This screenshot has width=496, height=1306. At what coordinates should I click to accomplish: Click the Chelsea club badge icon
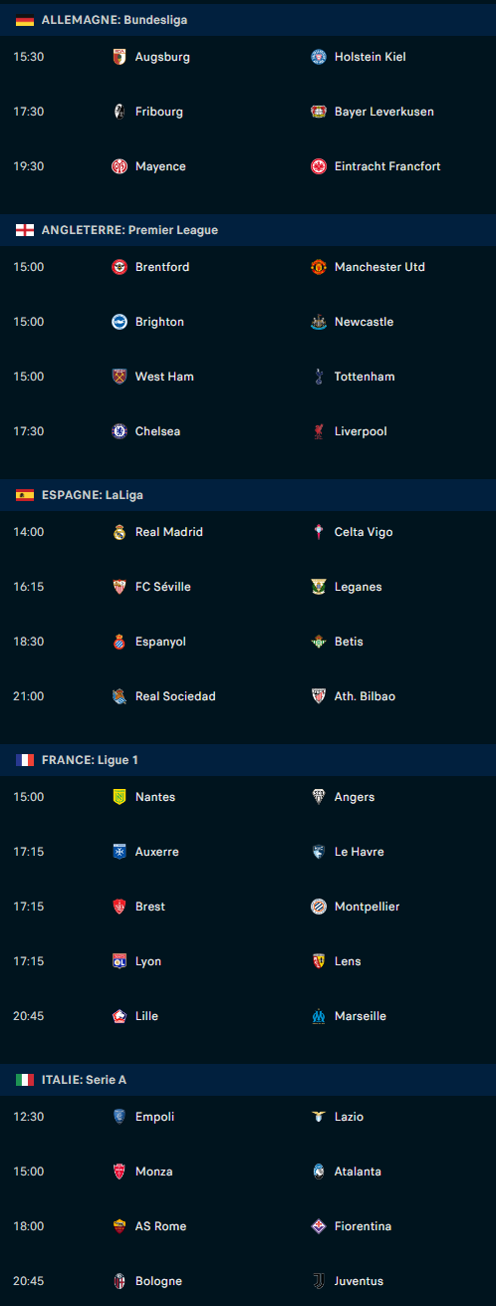120,431
